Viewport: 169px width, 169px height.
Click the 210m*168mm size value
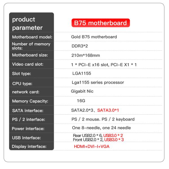click(x=86, y=55)
